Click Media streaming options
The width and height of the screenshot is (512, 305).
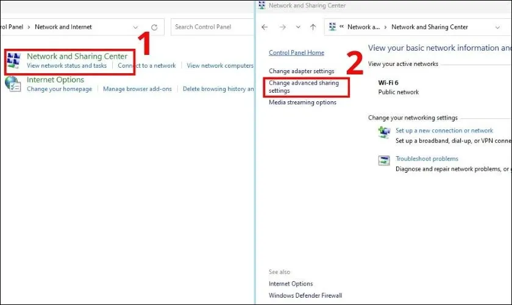(302, 102)
